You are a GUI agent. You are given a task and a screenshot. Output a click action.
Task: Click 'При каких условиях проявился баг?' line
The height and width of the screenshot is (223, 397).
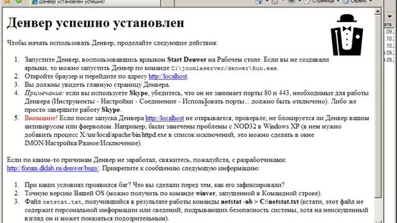pyautogui.click(x=154, y=185)
